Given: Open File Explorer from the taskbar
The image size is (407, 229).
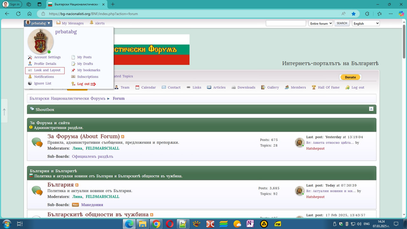Looking at the screenshot, I should tap(142, 224).
